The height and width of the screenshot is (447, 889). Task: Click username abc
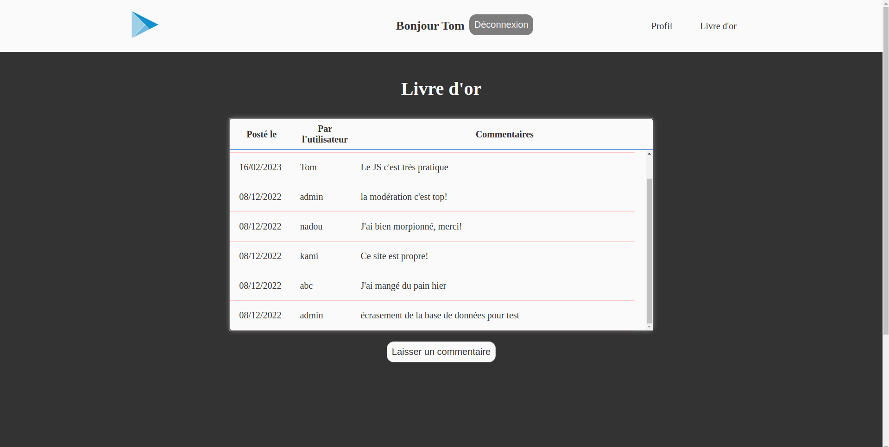click(306, 286)
